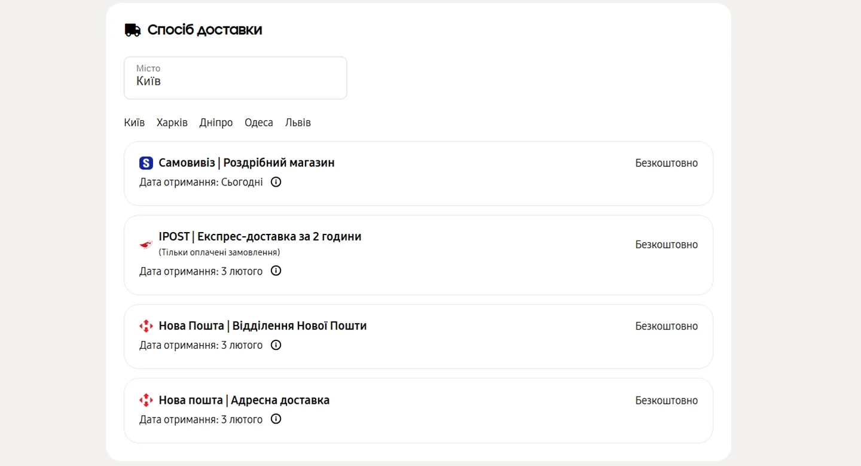This screenshot has height=466, width=861.
Task: Switch city to Львів
Action: [x=298, y=123]
